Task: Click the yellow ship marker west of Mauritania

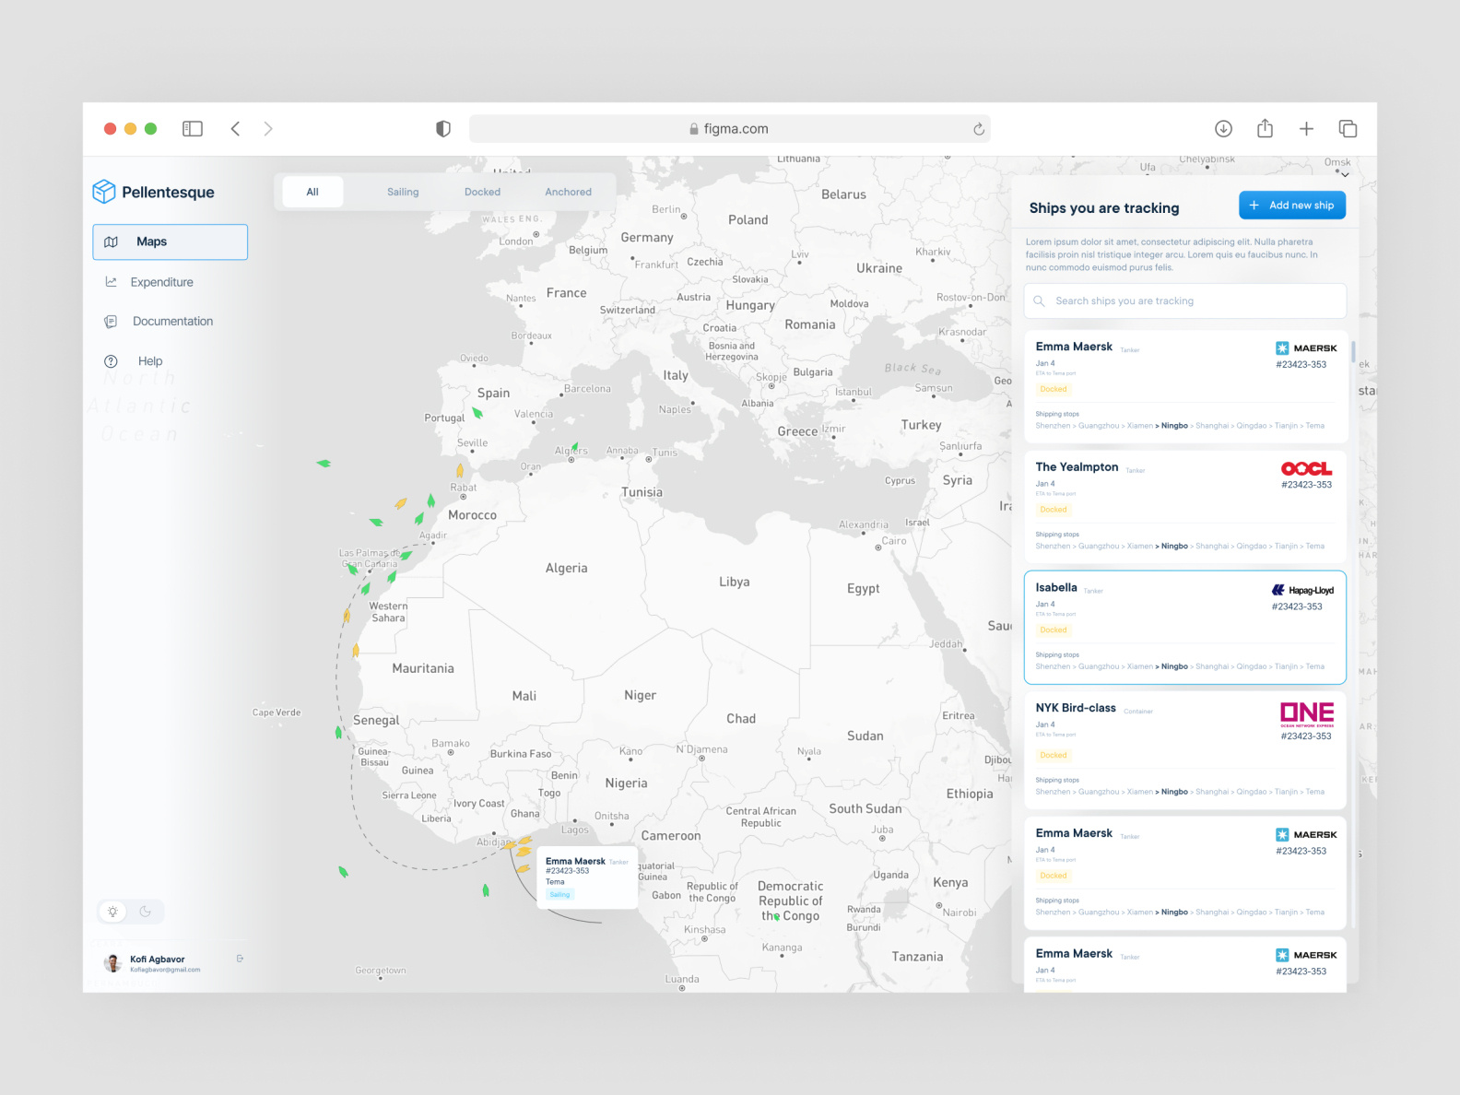Action: click(x=356, y=650)
